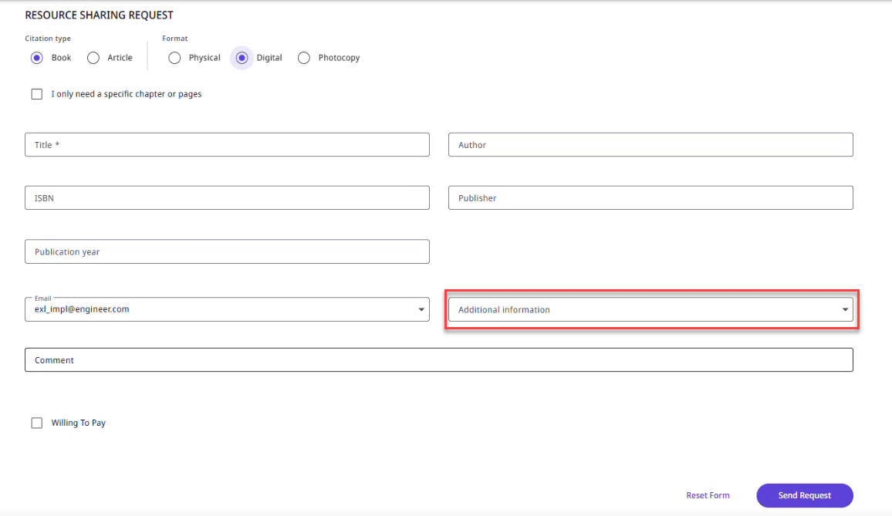The image size is (892, 516).
Task: Select the Book citation type
Action: click(x=36, y=58)
